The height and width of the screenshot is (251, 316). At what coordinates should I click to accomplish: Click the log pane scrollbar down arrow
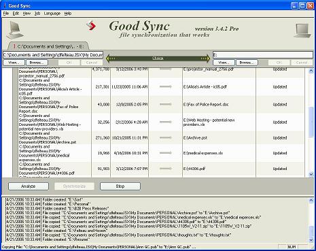pyautogui.click(x=311, y=240)
